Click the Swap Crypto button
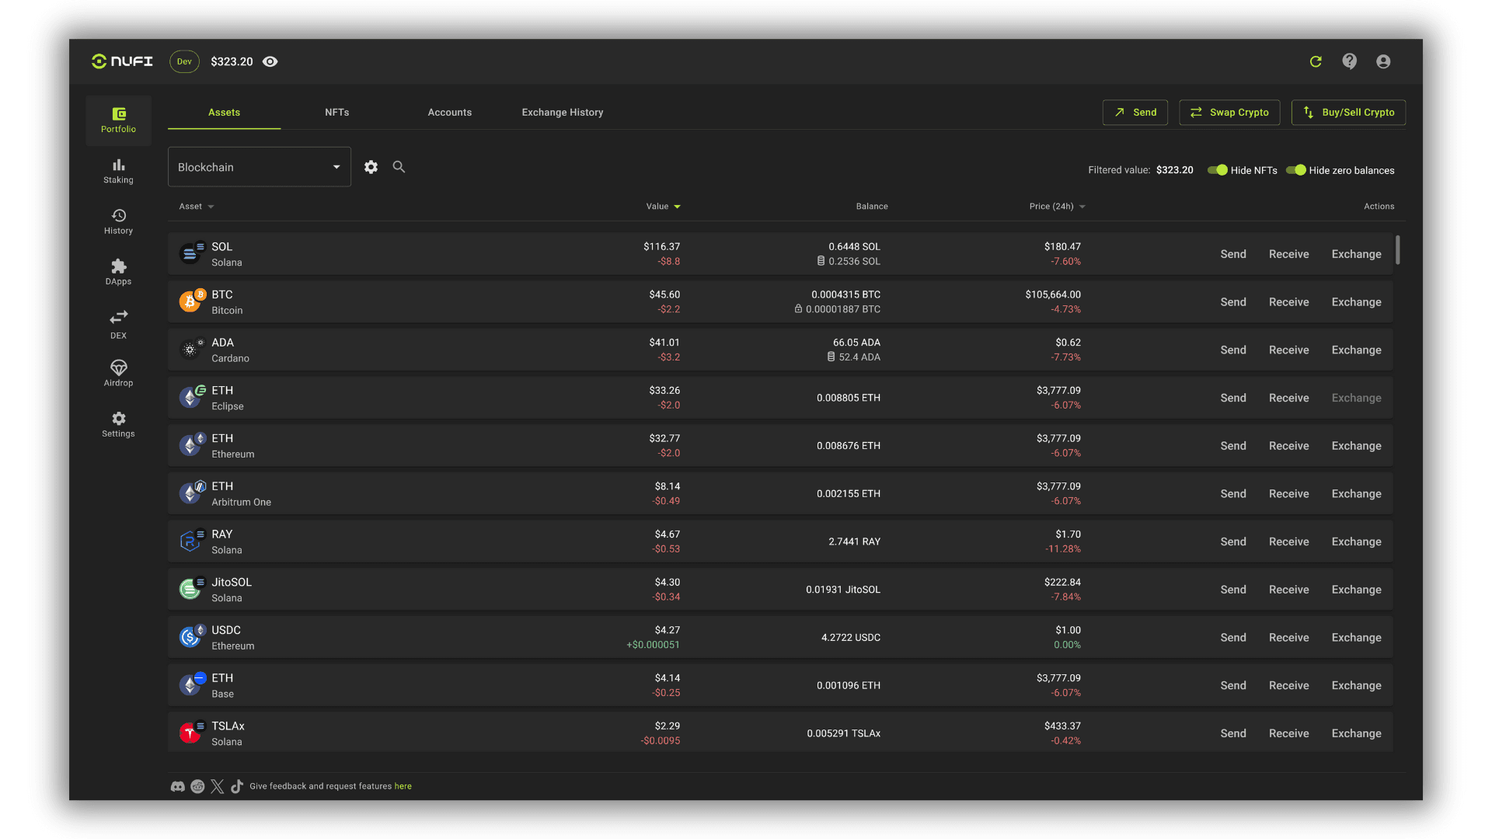The image size is (1492, 839). click(x=1229, y=113)
